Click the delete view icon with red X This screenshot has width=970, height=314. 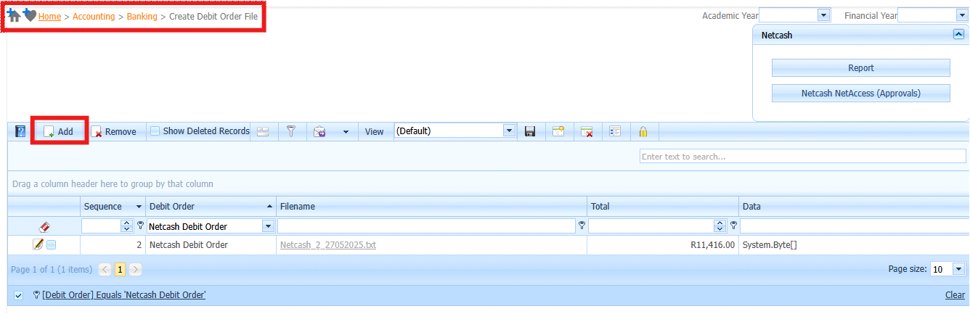click(587, 131)
